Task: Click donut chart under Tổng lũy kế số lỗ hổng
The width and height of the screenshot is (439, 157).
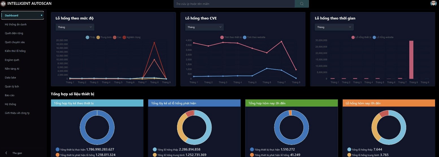Action: pos(194,127)
